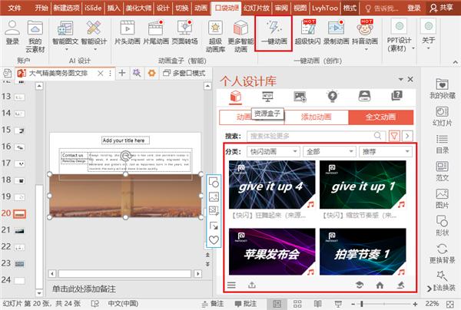The height and width of the screenshot is (310, 461).
Task: Click the 登录 account icon in ribbon
Action: tap(12, 32)
